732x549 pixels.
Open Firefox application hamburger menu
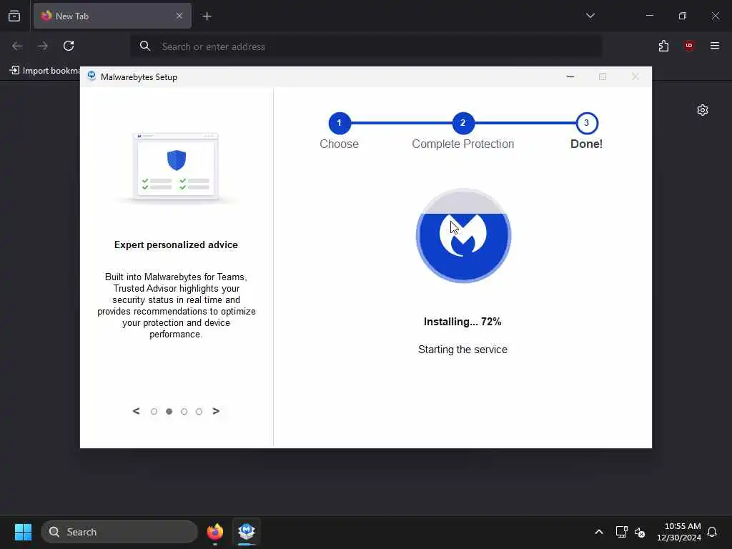[x=715, y=46]
